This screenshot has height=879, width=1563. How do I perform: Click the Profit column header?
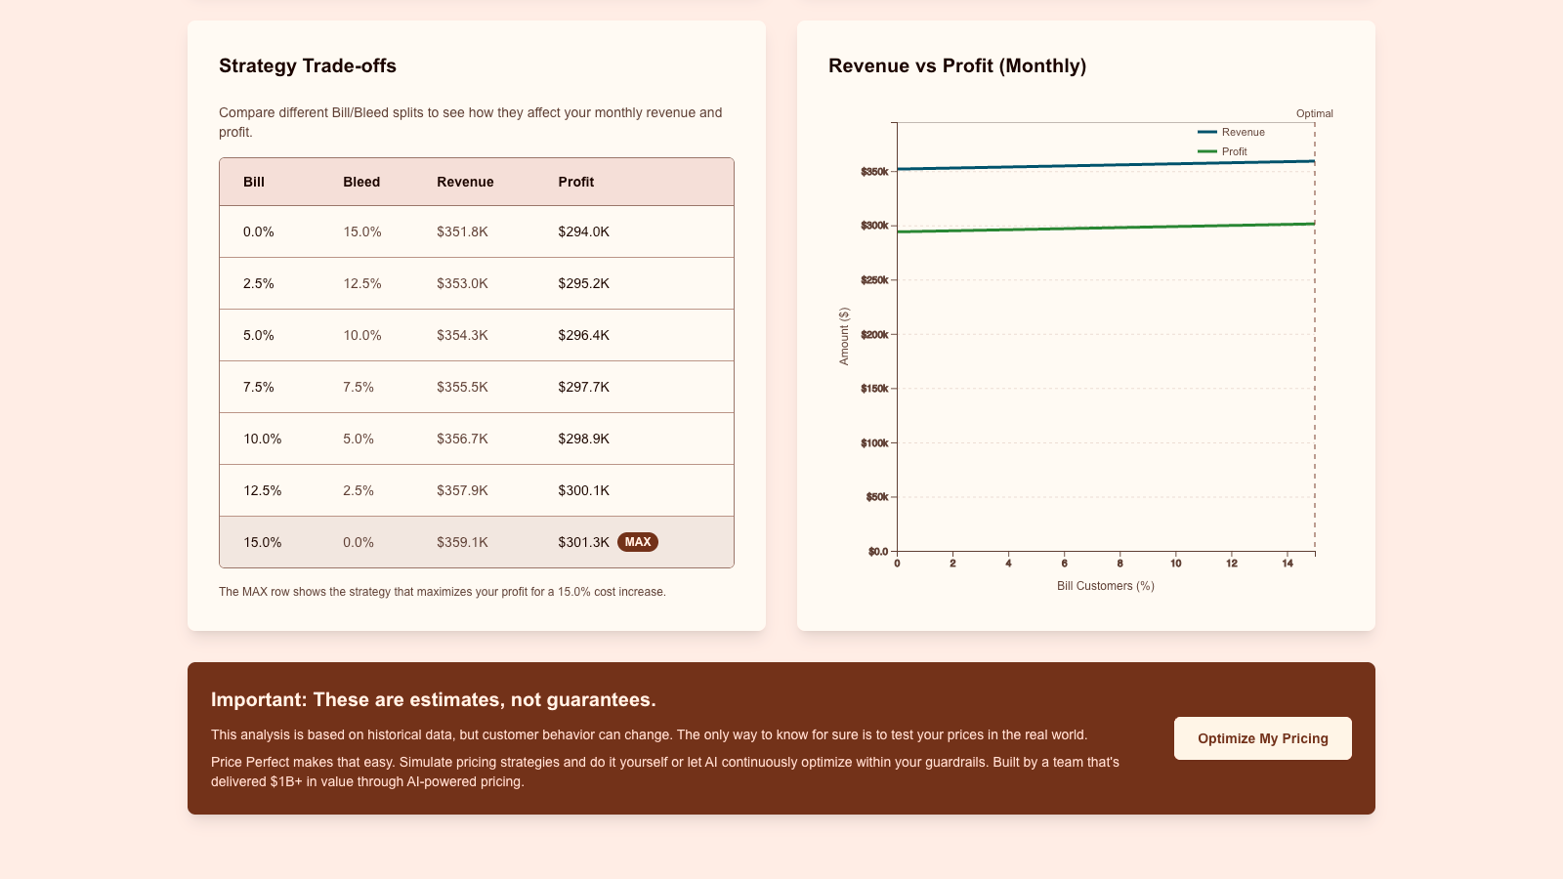576,182
